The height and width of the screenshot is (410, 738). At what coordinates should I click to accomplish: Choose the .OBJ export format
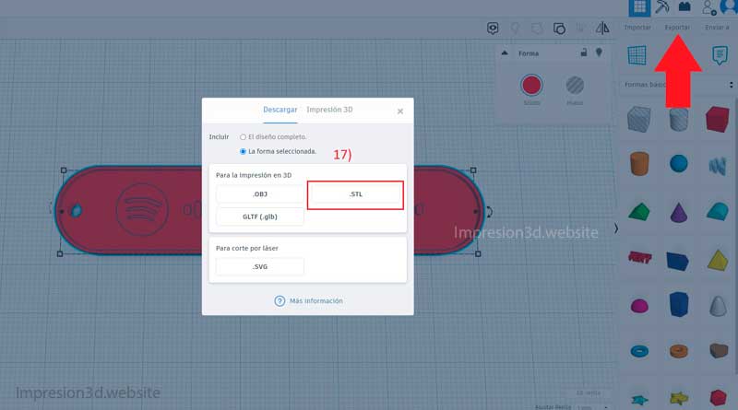pos(260,194)
